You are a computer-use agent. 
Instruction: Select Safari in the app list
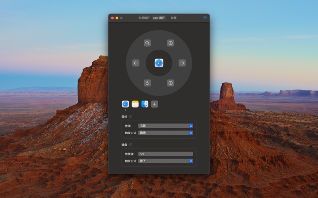point(125,104)
